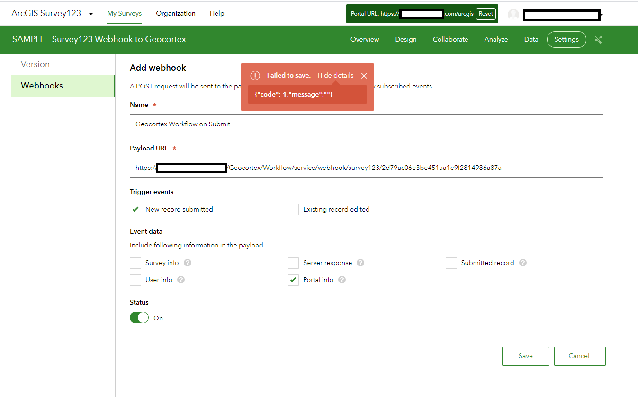
Task: Click Hide details in the error message
Action: click(335, 75)
